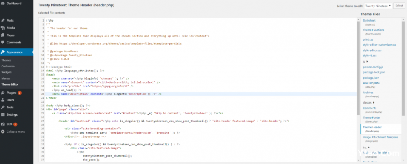Viewport: 407px width, 164px height.
Task: Click the Comments bubble icon
Action: point(3,42)
